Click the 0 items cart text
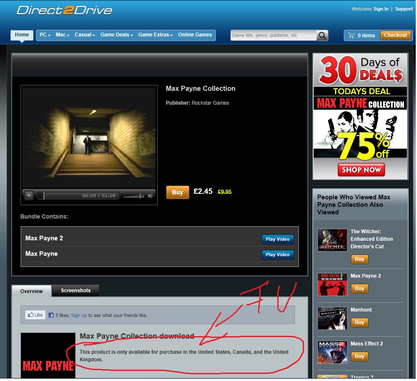The image size is (417, 381). coord(366,36)
